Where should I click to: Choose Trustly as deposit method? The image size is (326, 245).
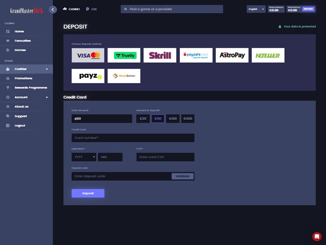(124, 56)
